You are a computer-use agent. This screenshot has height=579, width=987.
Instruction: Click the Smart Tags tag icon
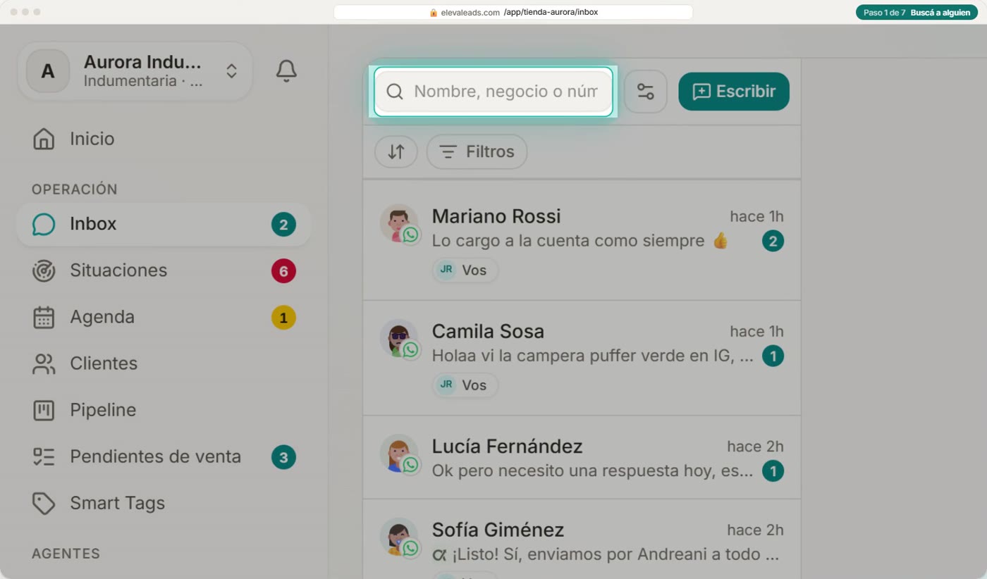(x=44, y=503)
